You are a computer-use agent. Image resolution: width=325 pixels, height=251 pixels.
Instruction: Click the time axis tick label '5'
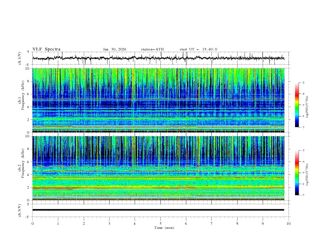[160, 224]
